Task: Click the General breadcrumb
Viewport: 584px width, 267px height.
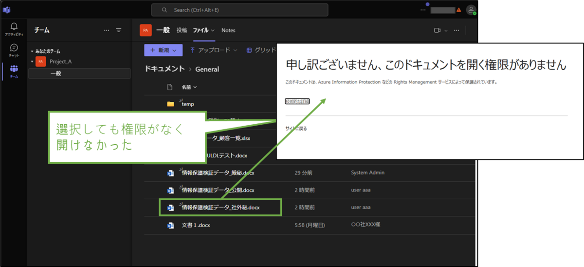Action: coord(207,69)
